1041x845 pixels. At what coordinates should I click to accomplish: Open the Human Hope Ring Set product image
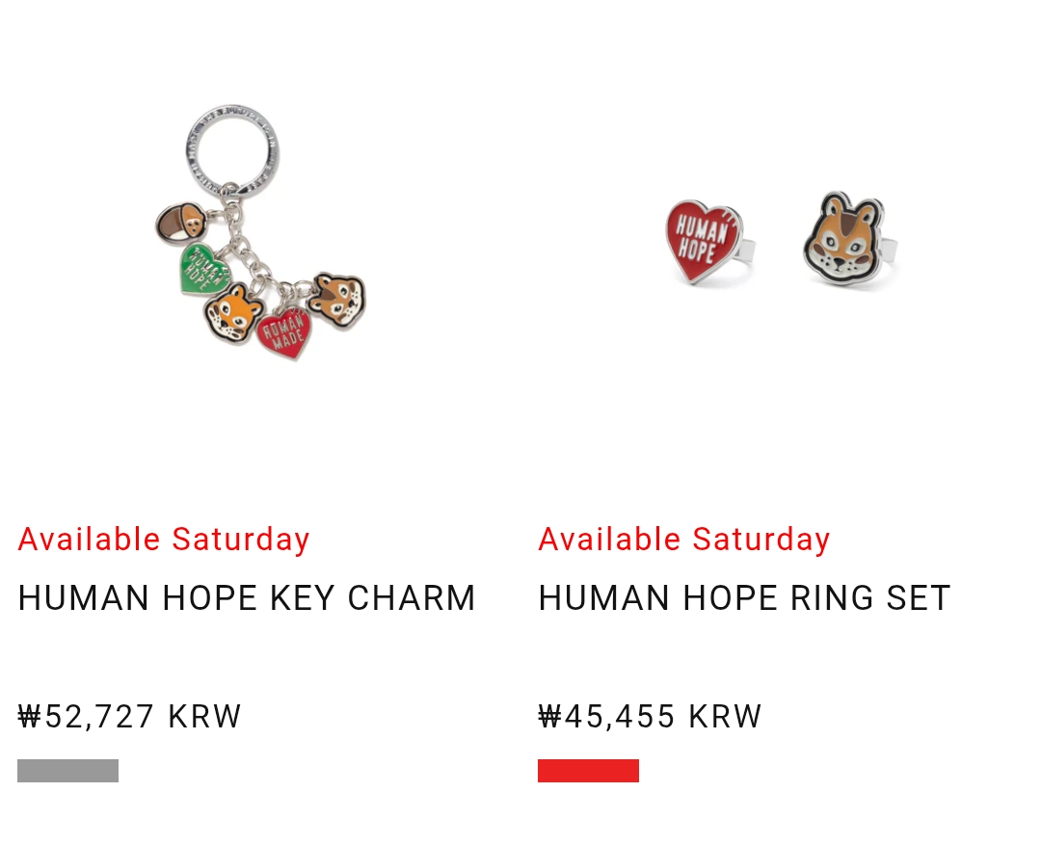[781, 241]
